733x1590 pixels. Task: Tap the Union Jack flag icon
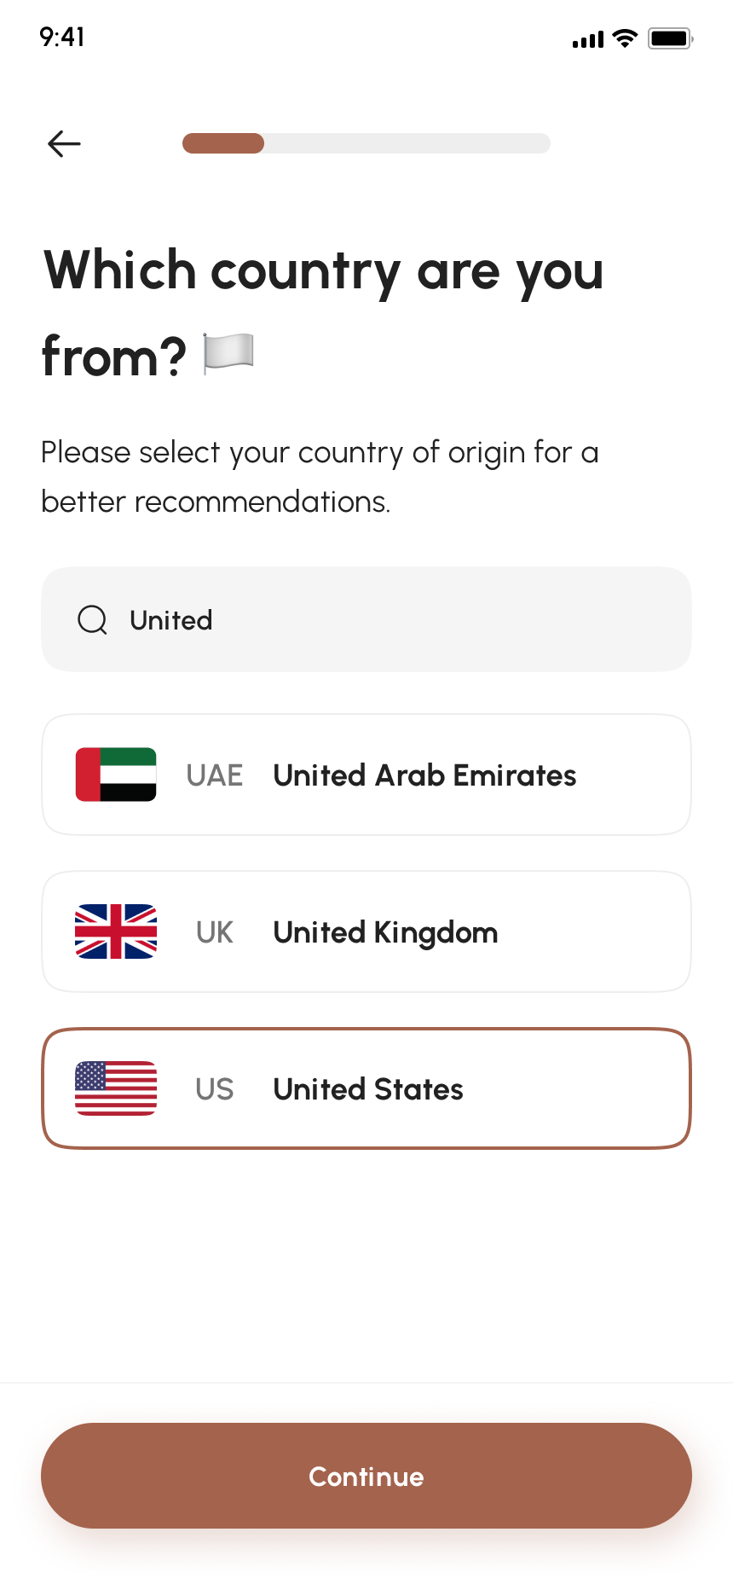116,931
